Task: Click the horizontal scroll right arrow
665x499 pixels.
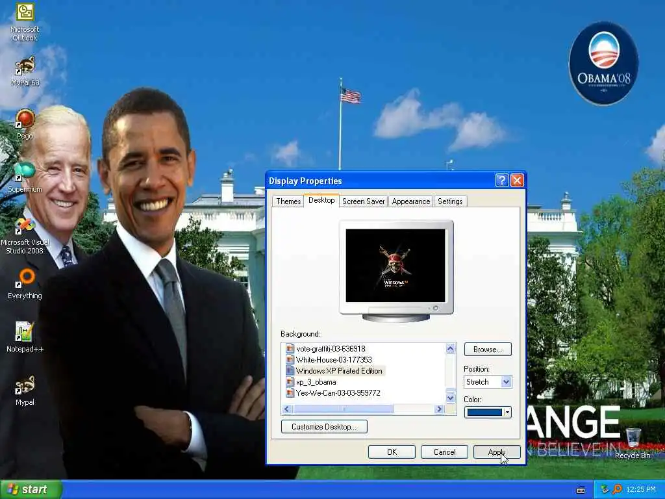Action: (440, 409)
